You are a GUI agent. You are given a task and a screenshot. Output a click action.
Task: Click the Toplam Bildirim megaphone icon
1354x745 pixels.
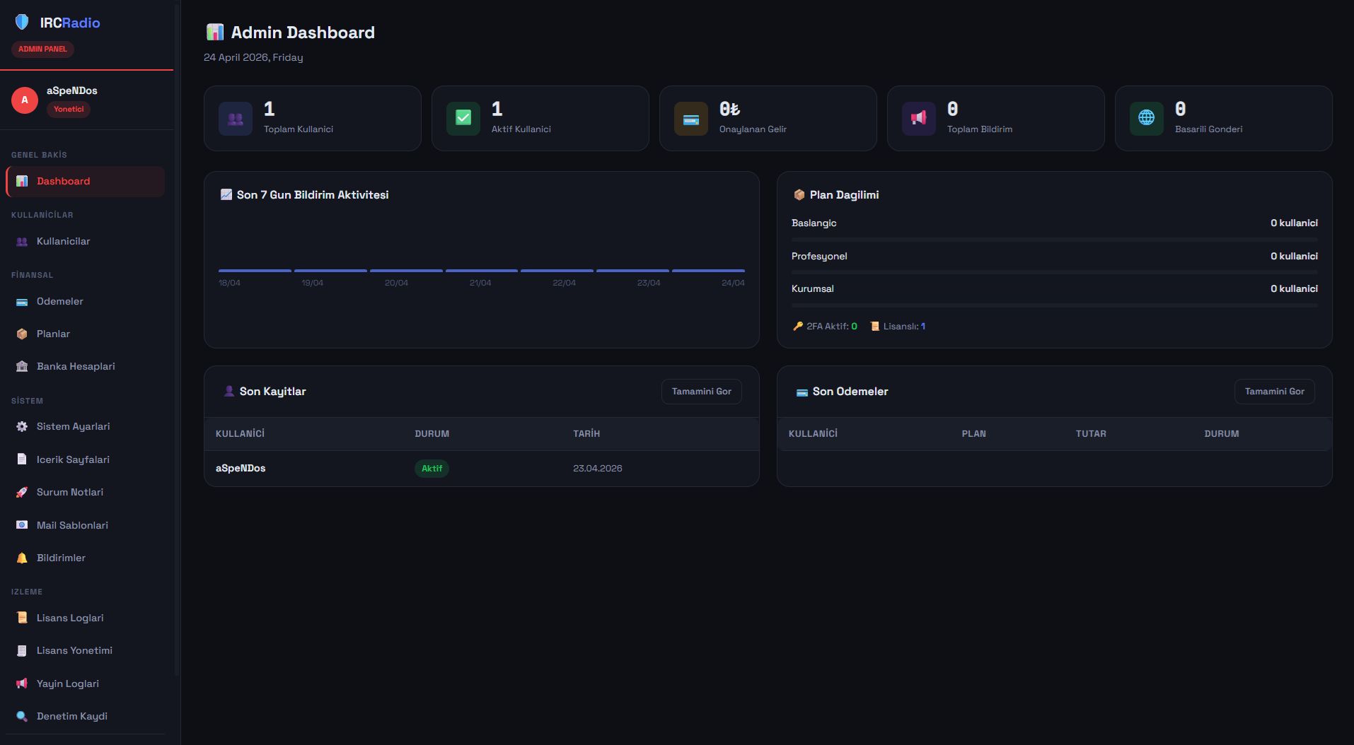coord(919,119)
